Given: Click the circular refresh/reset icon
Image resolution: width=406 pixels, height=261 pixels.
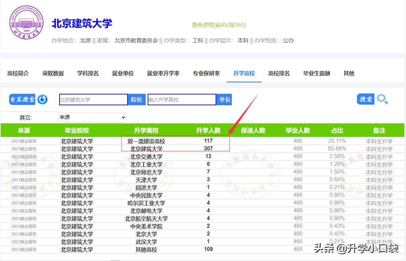Looking at the screenshot, I should click(43, 99).
